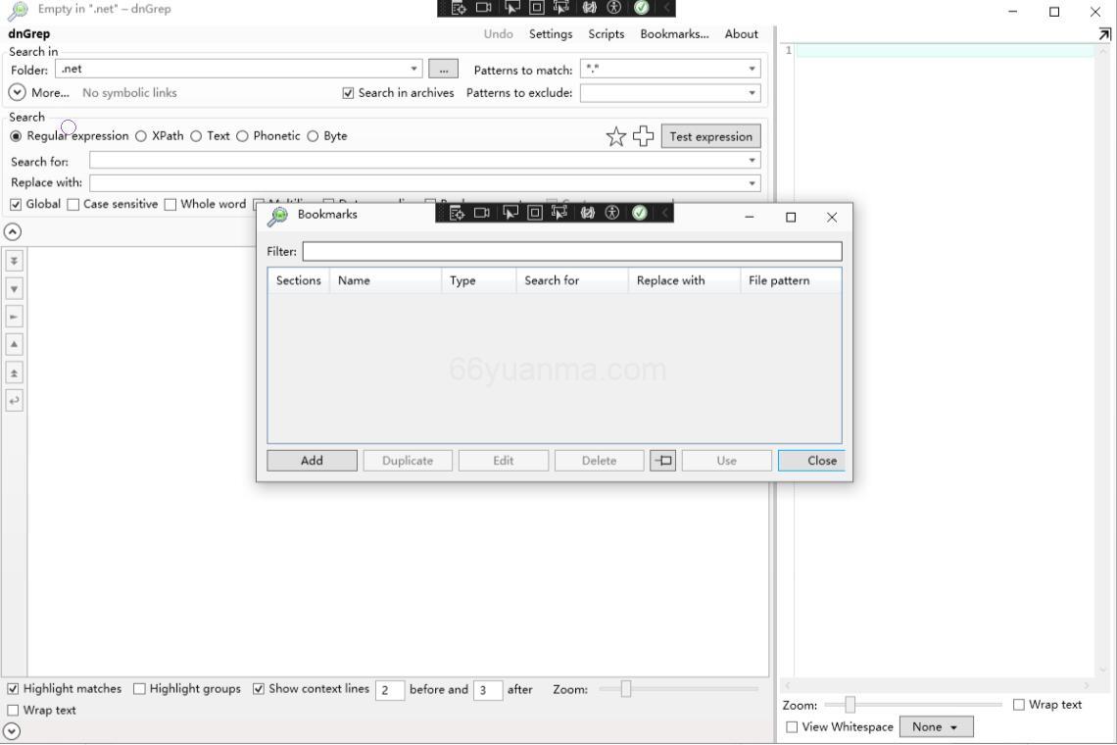Image resolution: width=1117 pixels, height=745 pixels.
Task: Expand the More... options section
Action: pyautogui.click(x=39, y=92)
